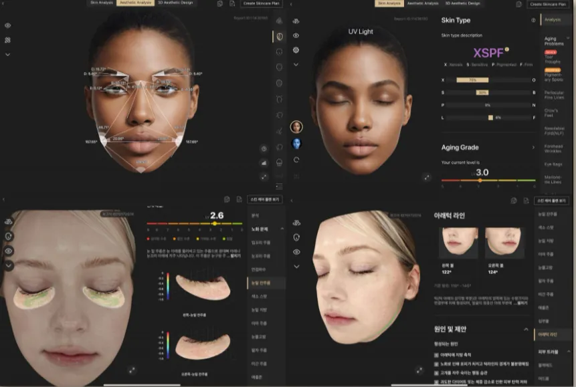Click 펼치기 link in 아래턱 라인 description
This screenshot has width=576, height=387.
click(x=522, y=303)
